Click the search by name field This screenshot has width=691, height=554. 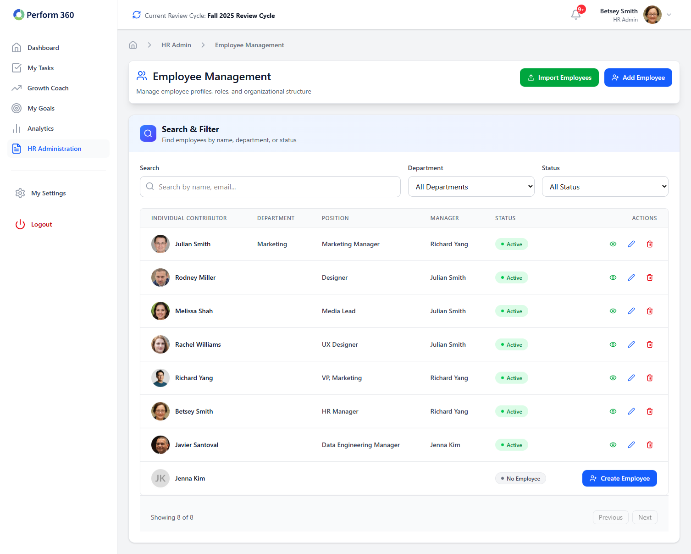(x=270, y=187)
